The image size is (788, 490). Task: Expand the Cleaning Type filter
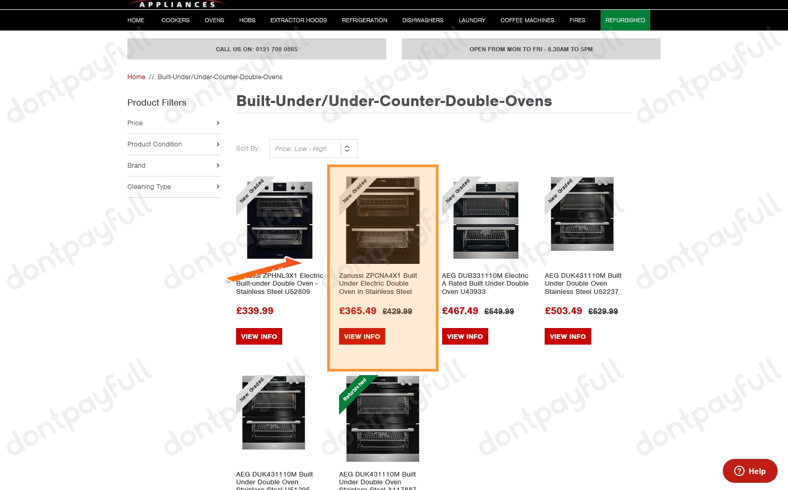click(173, 187)
